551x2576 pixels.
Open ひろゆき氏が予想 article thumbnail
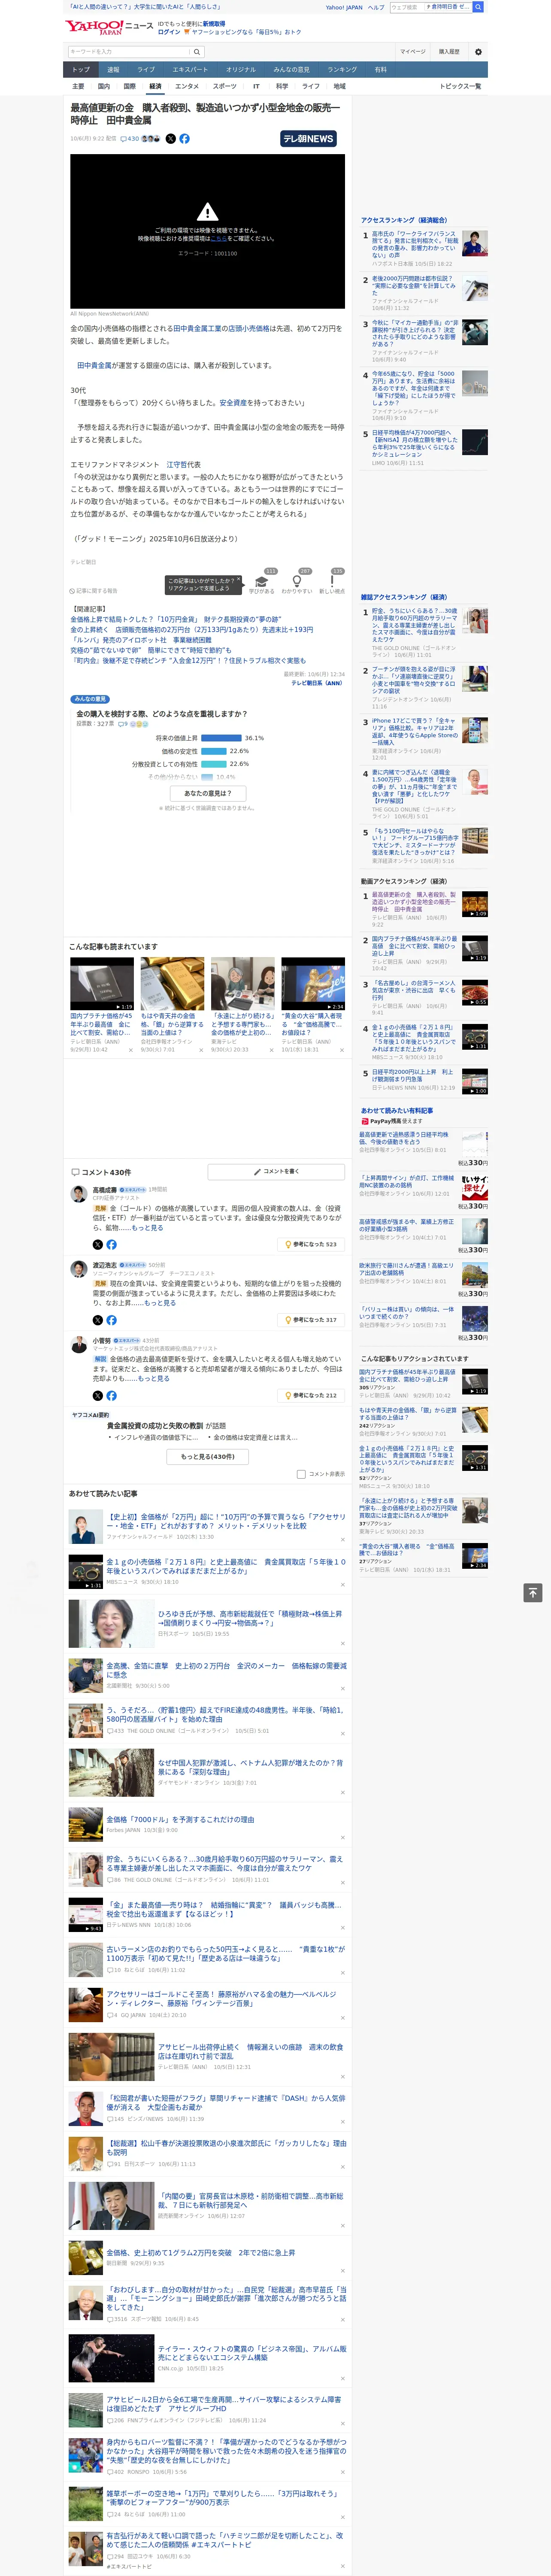111,1624
